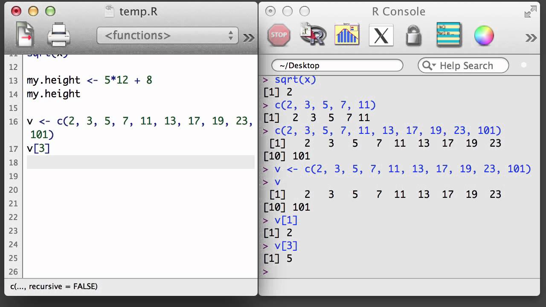Launch the X11 server icon
The image size is (546, 307).
[381, 35]
